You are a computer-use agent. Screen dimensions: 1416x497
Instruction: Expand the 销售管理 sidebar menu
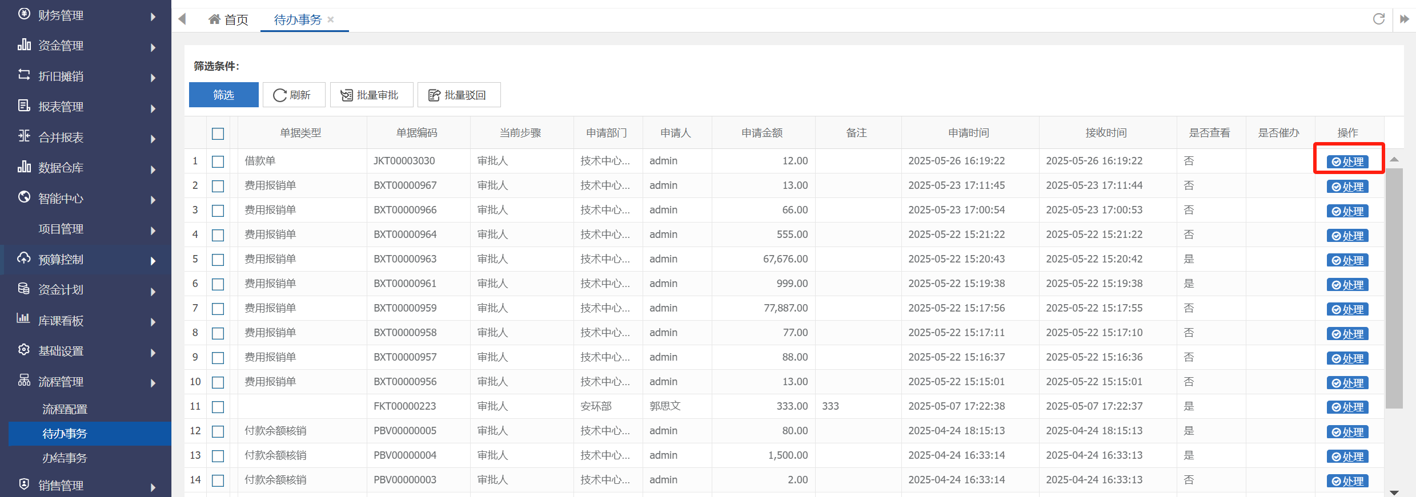click(x=86, y=486)
